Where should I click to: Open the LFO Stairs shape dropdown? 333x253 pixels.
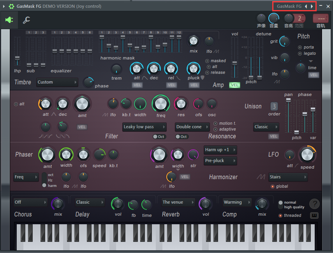pos(288,177)
